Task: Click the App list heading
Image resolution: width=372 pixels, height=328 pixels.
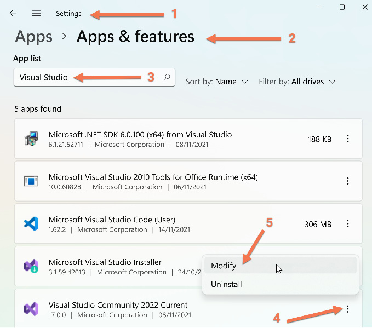Action: point(27,59)
